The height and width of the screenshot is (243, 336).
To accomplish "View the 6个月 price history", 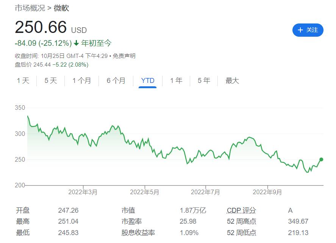I will 116,81.
